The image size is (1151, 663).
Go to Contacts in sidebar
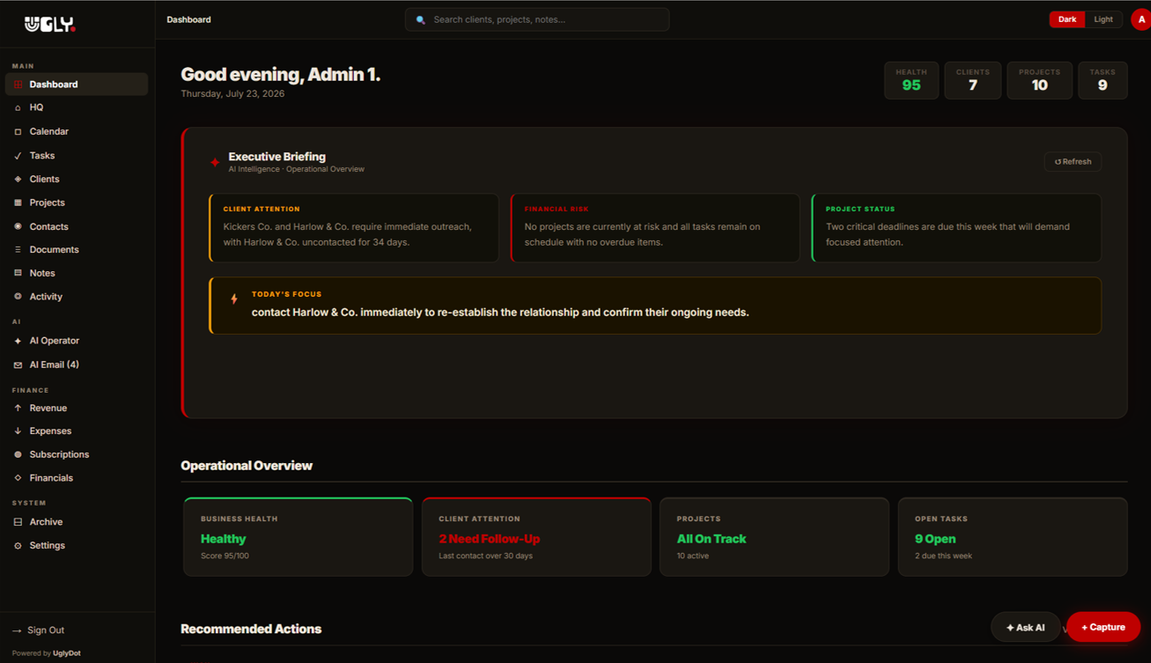tap(77, 226)
